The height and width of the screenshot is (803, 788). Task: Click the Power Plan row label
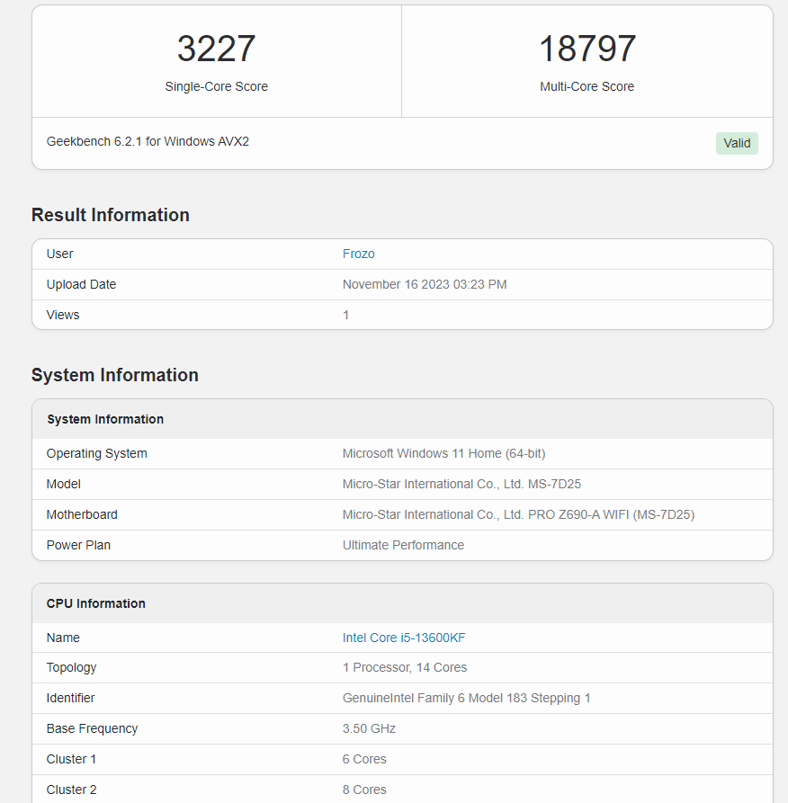click(78, 545)
